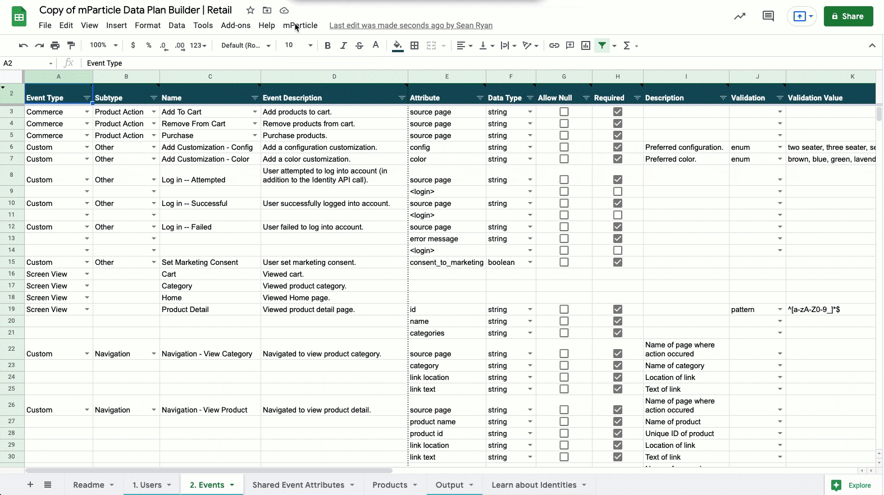The height and width of the screenshot is (495, 884).
Task: Apply Bold formatting
Action: tap(327, 45)
